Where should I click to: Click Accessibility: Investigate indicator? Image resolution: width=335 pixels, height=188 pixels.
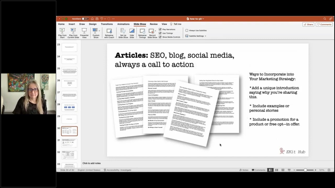coord(118,170)
